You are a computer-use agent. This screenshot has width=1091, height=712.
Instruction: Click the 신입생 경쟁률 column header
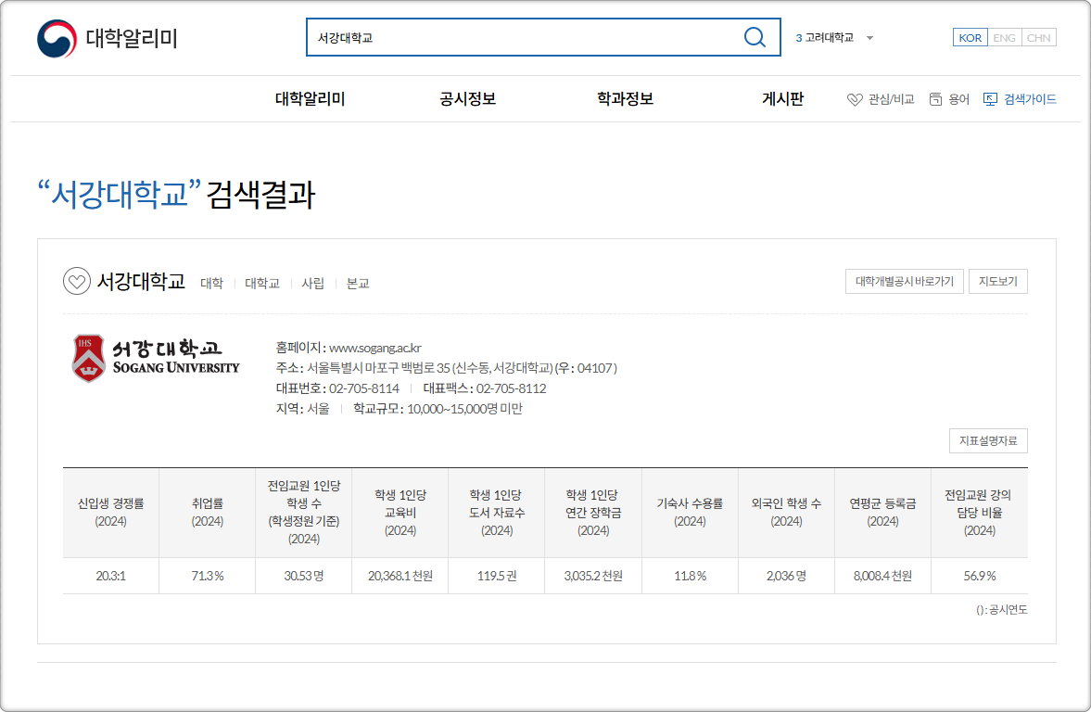pyautogui.click(x=110, y=513)
